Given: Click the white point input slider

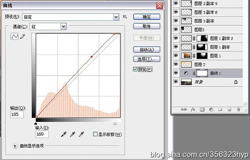Looking at the screenshot, I should coord(115,123).
